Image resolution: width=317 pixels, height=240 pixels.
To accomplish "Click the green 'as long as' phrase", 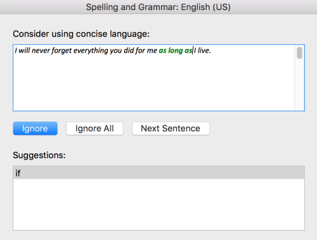I will [x=176, y=51].
